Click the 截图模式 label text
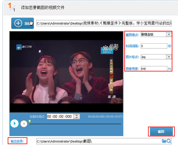 [x=132, y=35]
